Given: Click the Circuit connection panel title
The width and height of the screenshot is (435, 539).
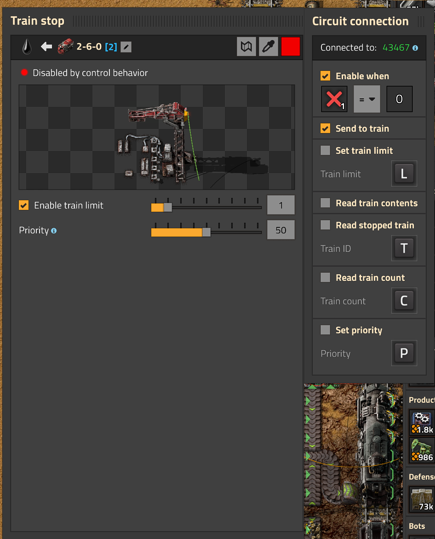Looking at the screenshot, I should (360, 21).
